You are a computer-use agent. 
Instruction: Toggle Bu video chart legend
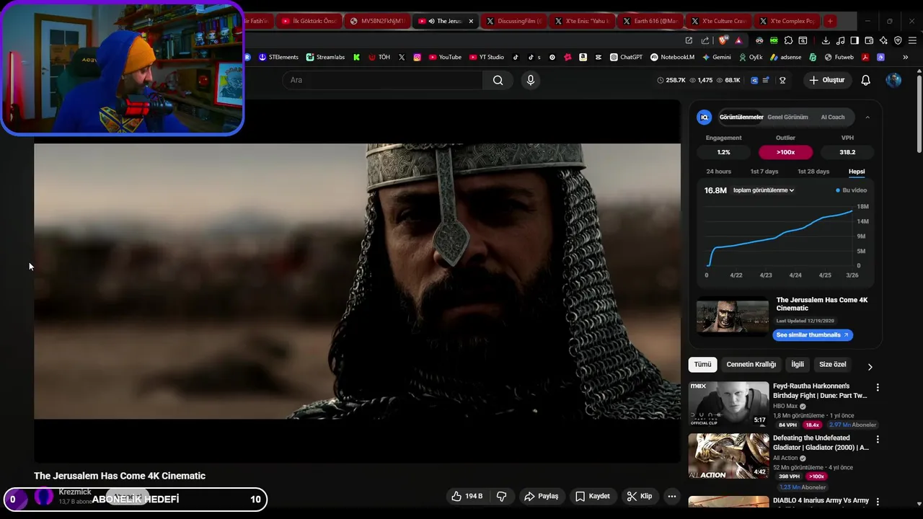click(851, 190)
